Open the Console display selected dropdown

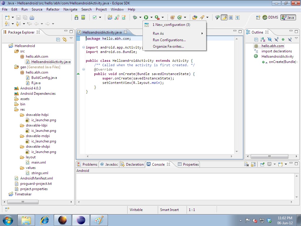click(275, 164)
